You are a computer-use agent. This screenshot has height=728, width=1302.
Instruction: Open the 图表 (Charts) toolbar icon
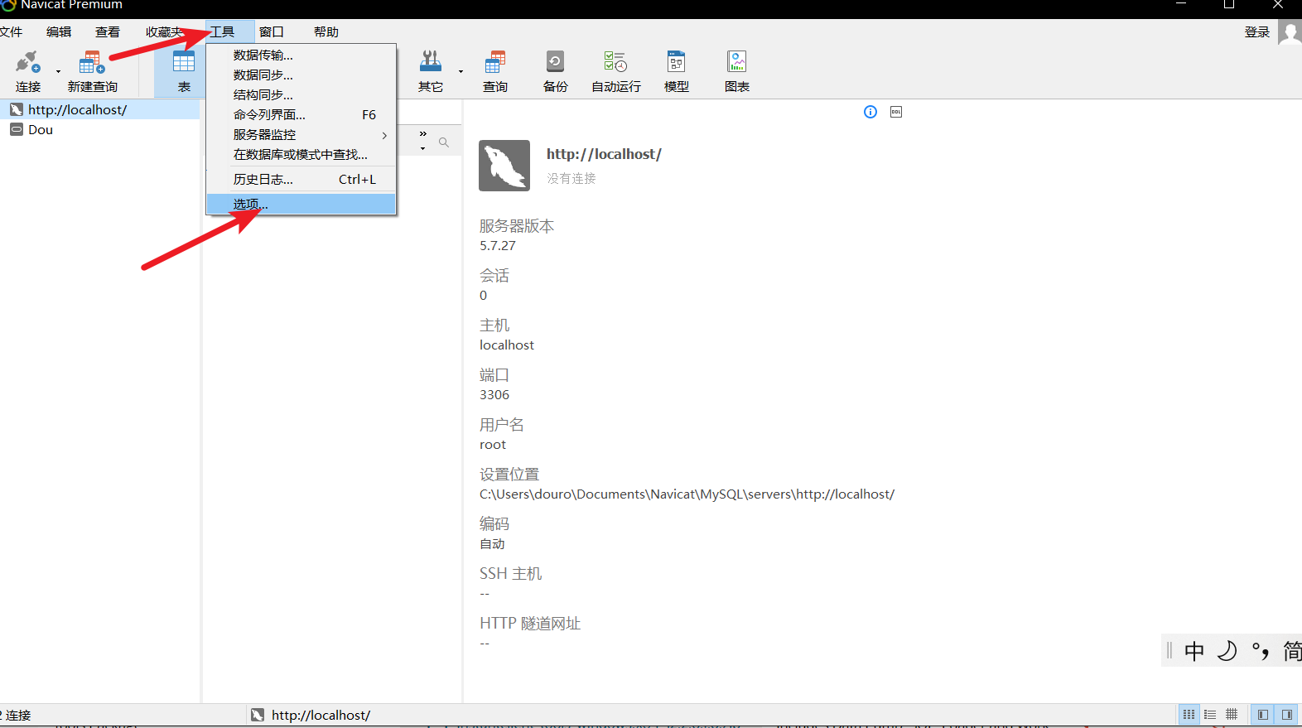pyautogui.click(x=736, y=71)
